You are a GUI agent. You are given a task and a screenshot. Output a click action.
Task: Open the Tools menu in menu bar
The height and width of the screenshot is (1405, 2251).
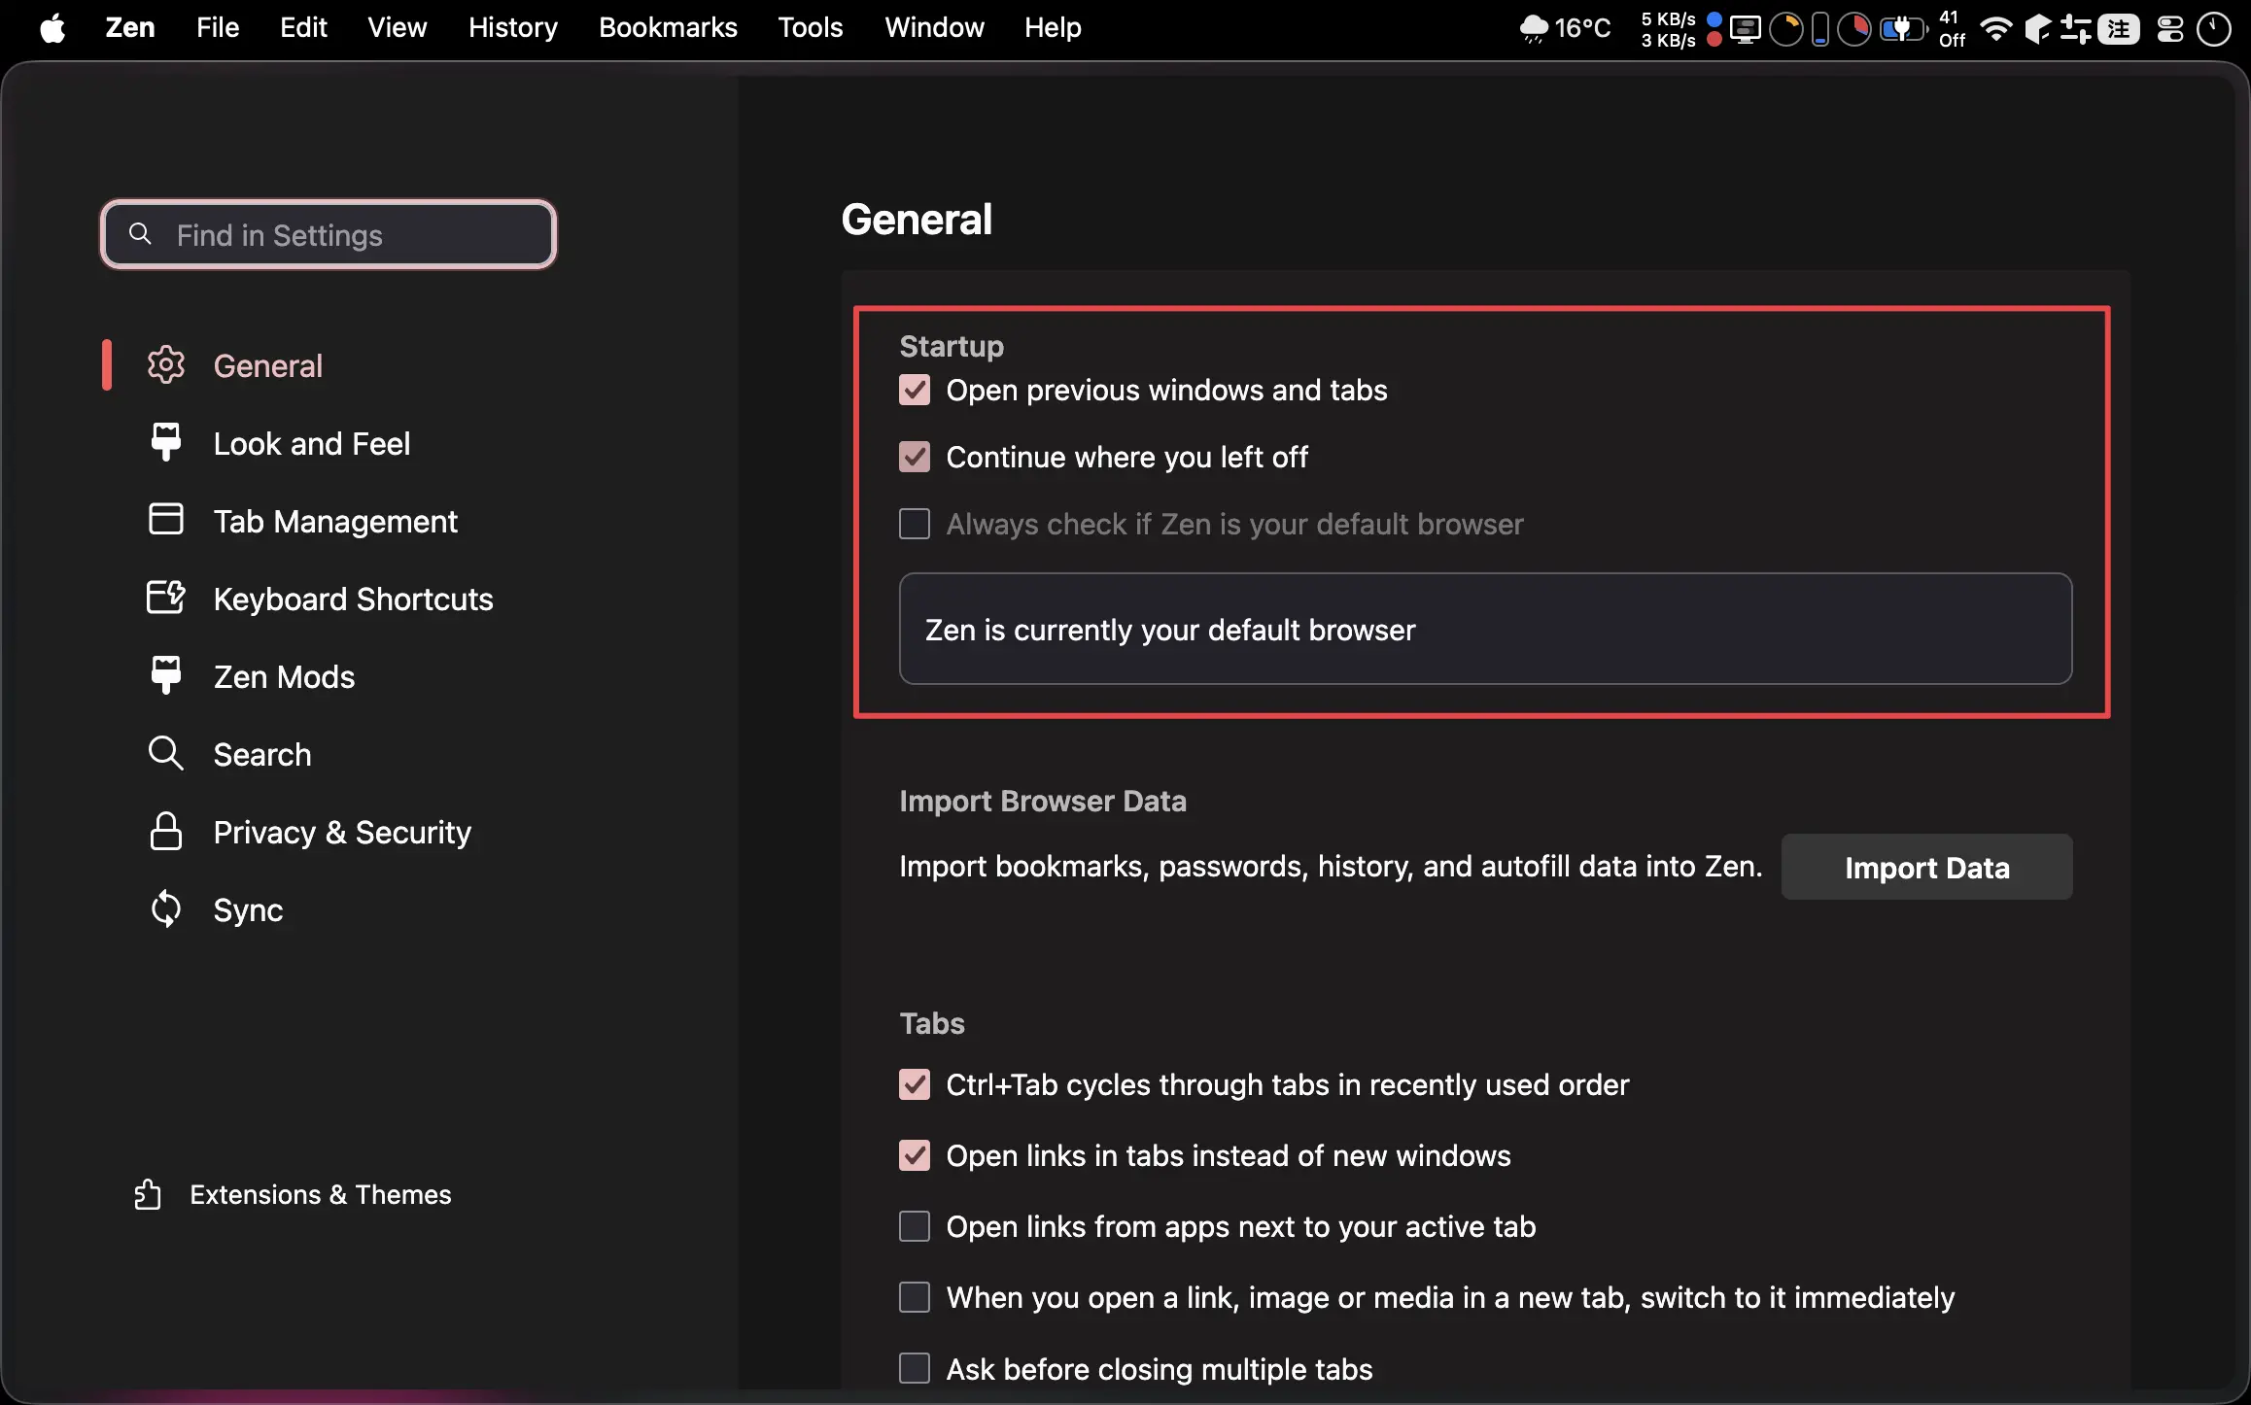[810, 27]
